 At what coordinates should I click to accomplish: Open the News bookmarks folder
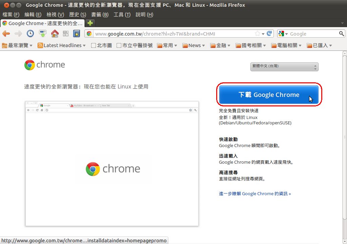[193, 45]
